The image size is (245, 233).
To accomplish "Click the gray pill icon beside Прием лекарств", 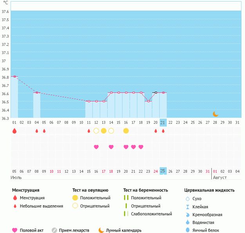I will pos(54,230).
